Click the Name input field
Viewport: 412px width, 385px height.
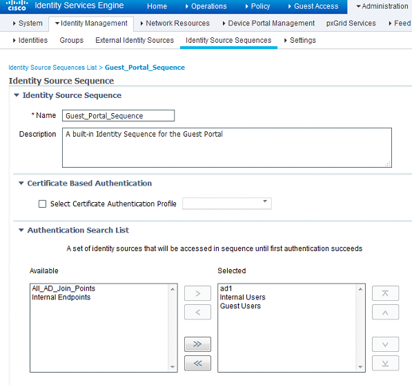point(118,115)
